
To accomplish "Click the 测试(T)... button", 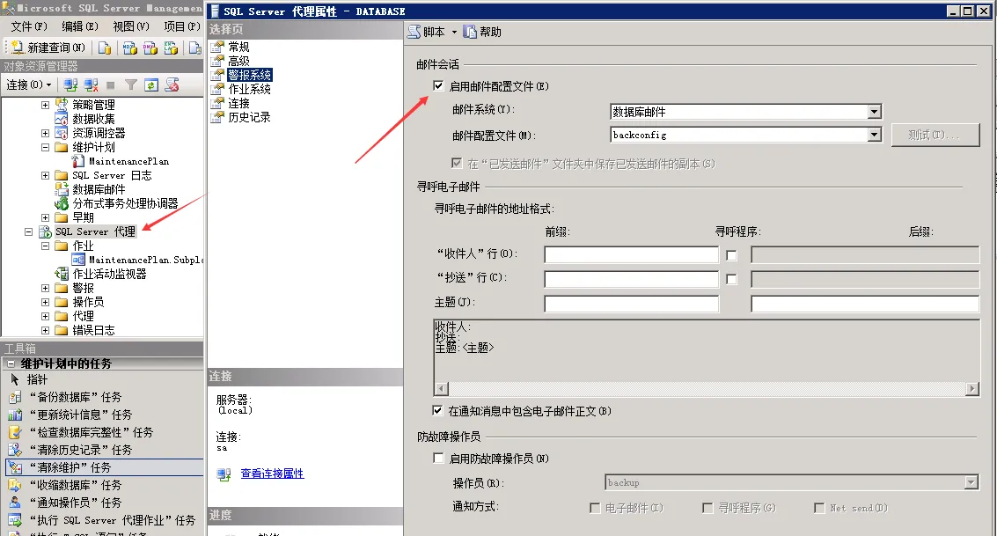I will 935,135.
